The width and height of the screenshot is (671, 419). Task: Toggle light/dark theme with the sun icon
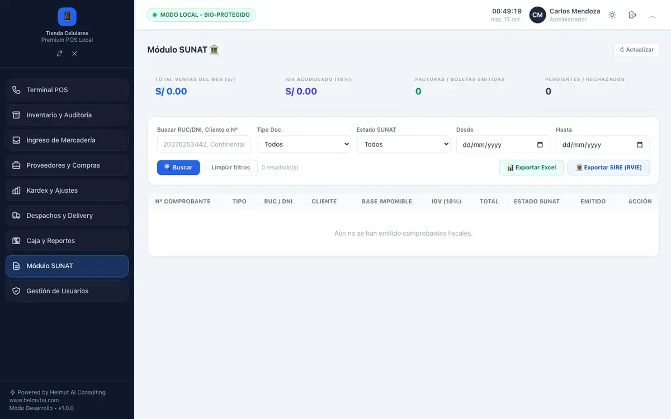612,15
